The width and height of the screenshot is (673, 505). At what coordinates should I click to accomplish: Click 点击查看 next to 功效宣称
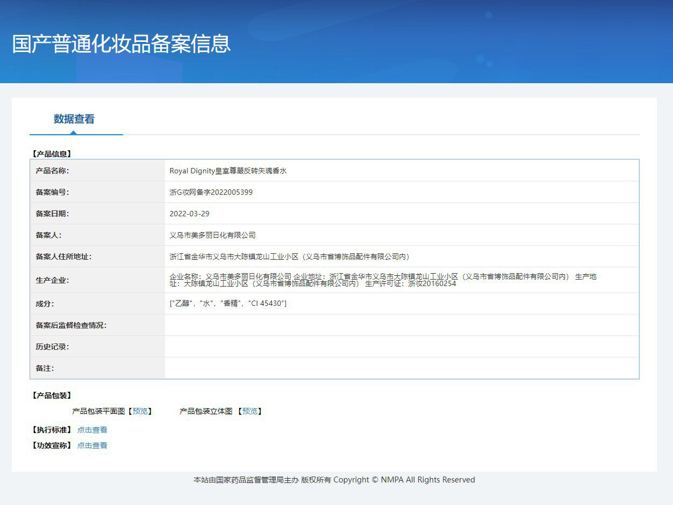[92, 445]
